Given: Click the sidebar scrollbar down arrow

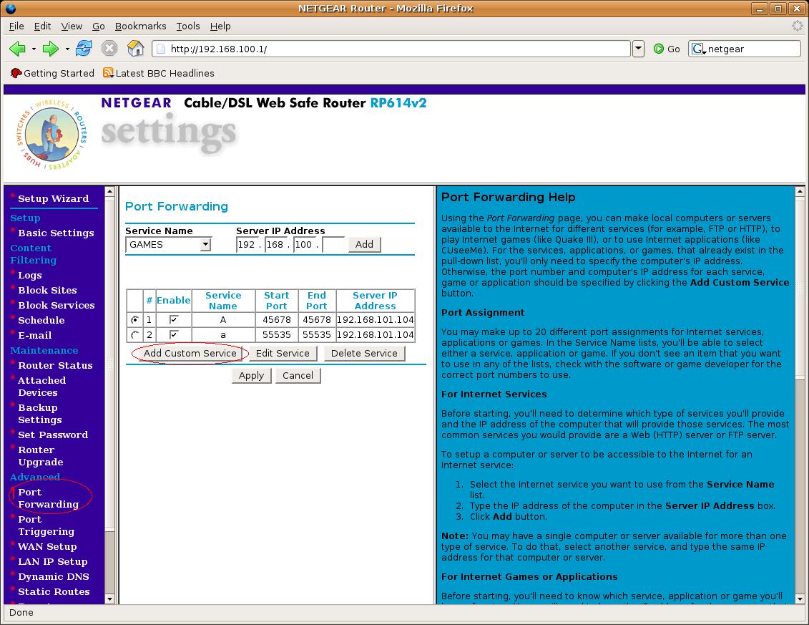Looking at the screenshot, I should point(109,599).
